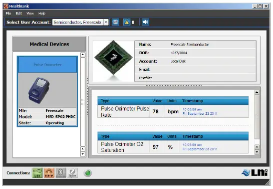This screenshot has width=273, height=189.
Task: Click the pulse oximeter device image
Action: (39, 90)
